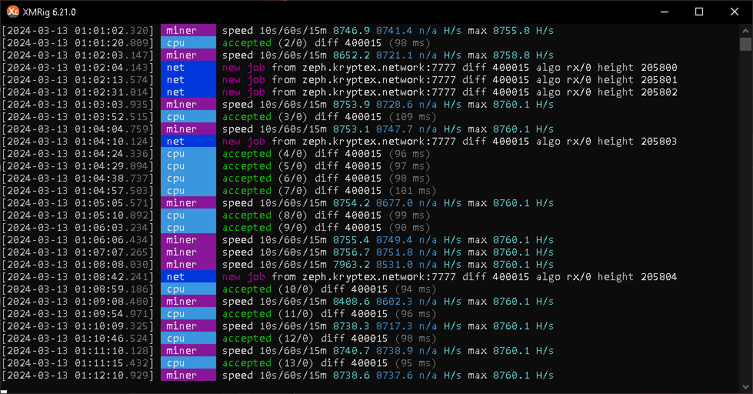Click the 10s speed value 8746.9

(x=352, y=30)
